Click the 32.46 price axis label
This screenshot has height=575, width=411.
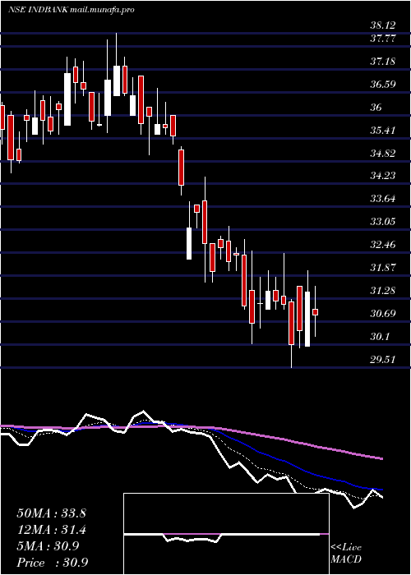pos(383,245)
